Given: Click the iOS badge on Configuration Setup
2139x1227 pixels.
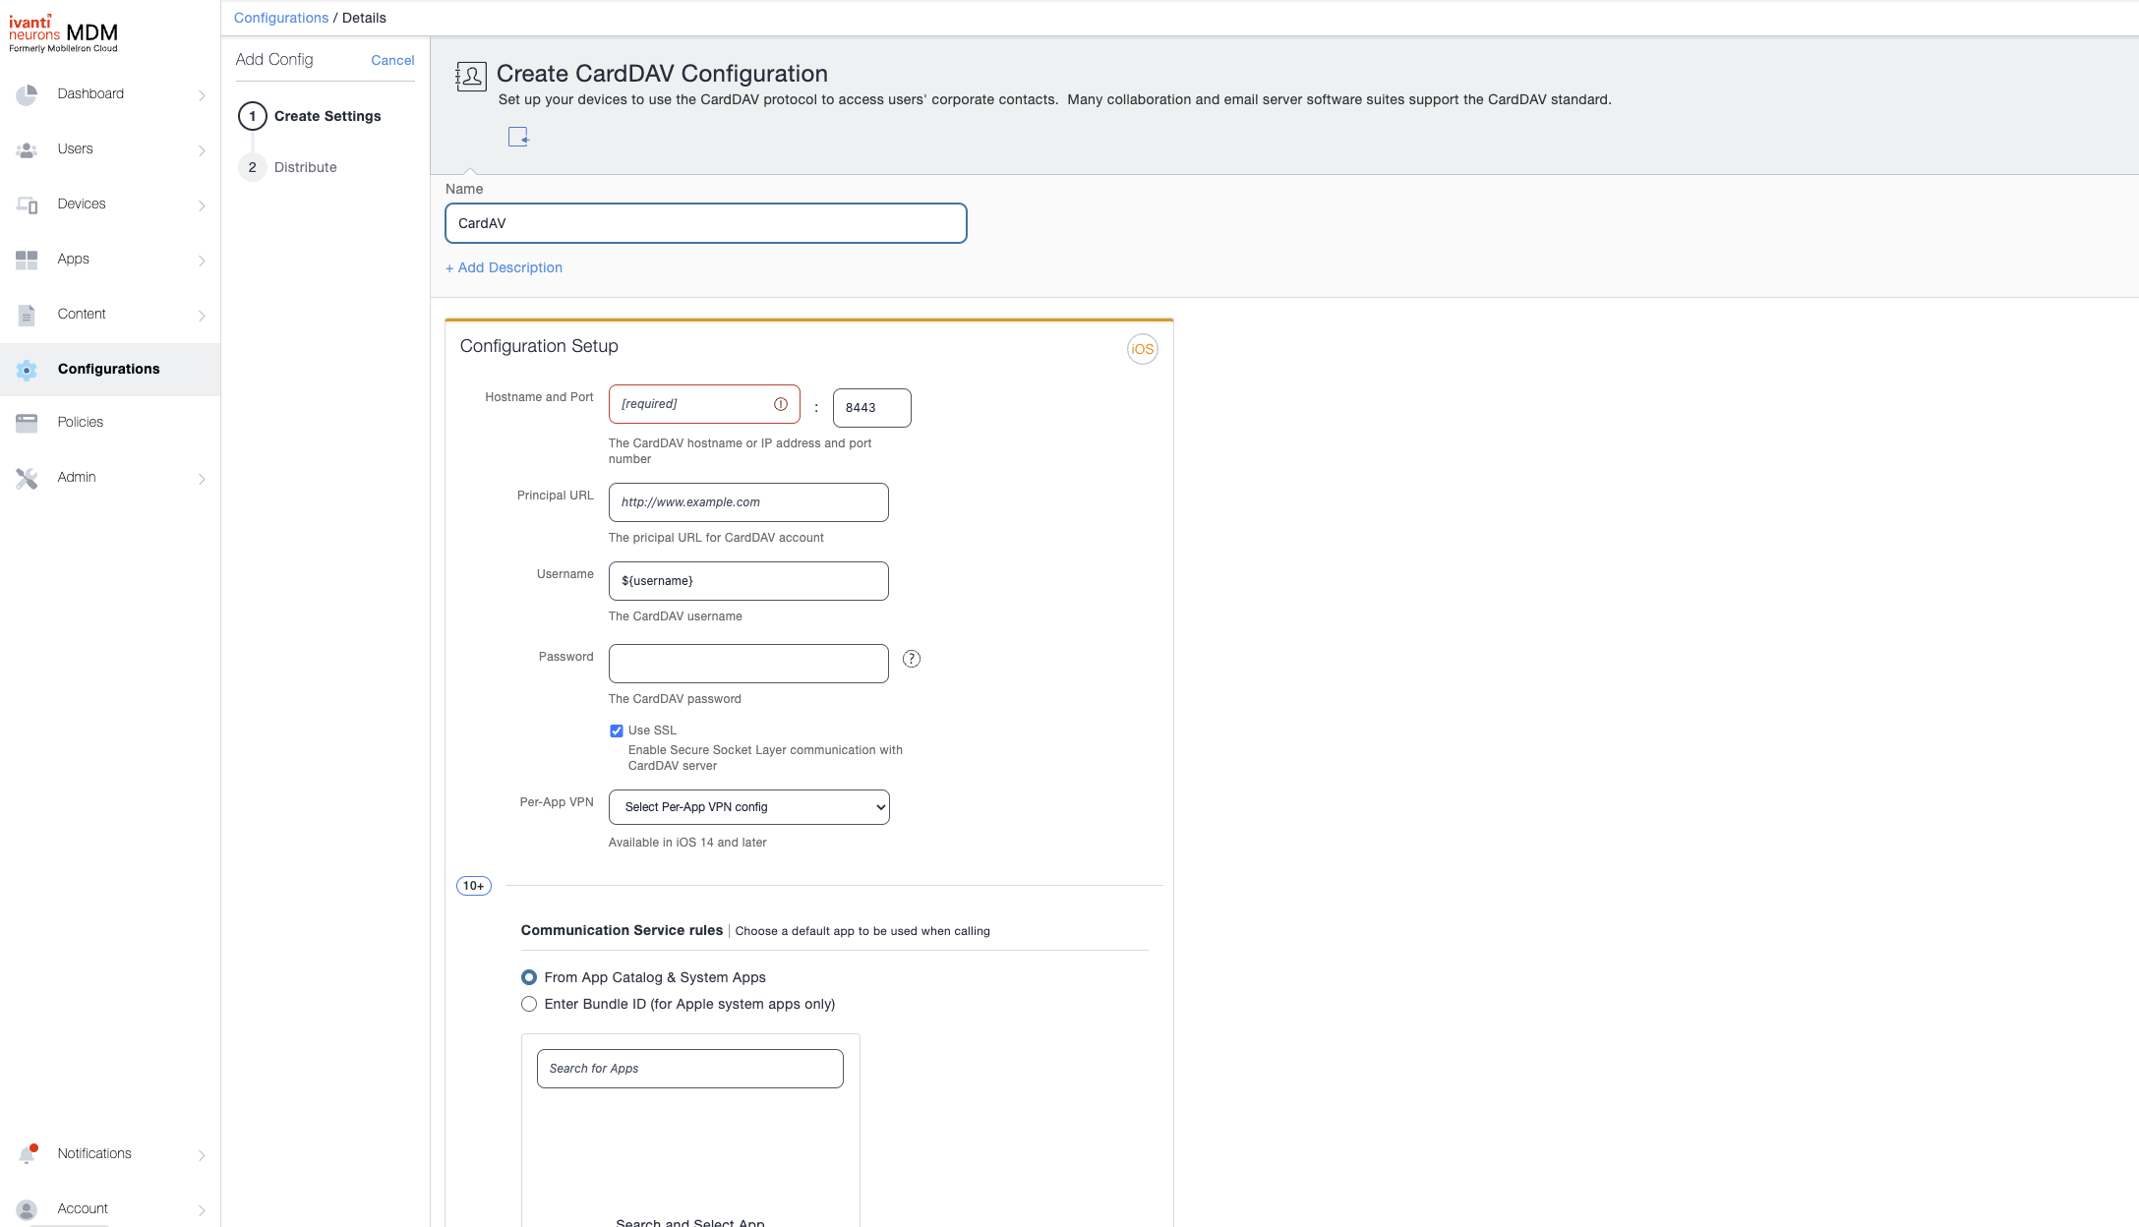Looking at the screenshot, I should 1142,349.
